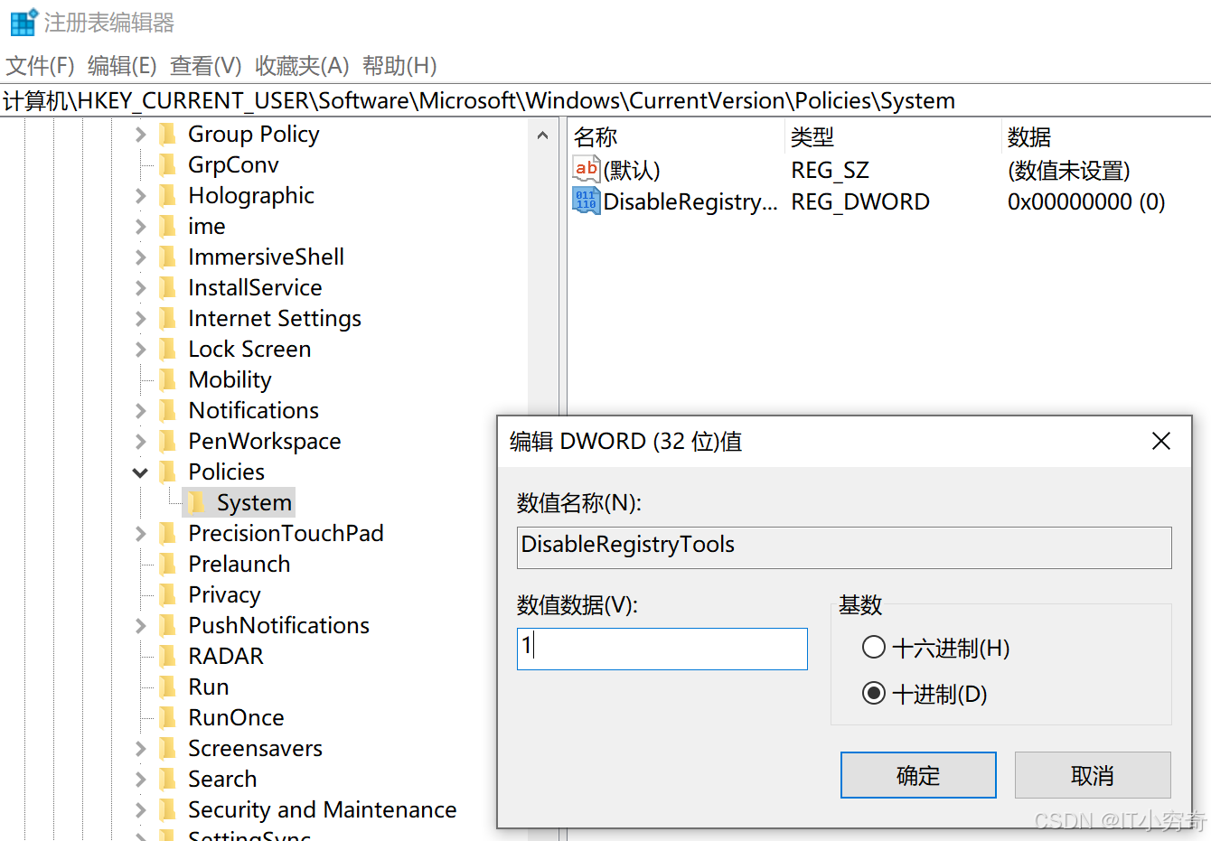The image size is (1211, 841).
Task: Click the PenWorkspace folder icon
Action: tap(167, 442)
